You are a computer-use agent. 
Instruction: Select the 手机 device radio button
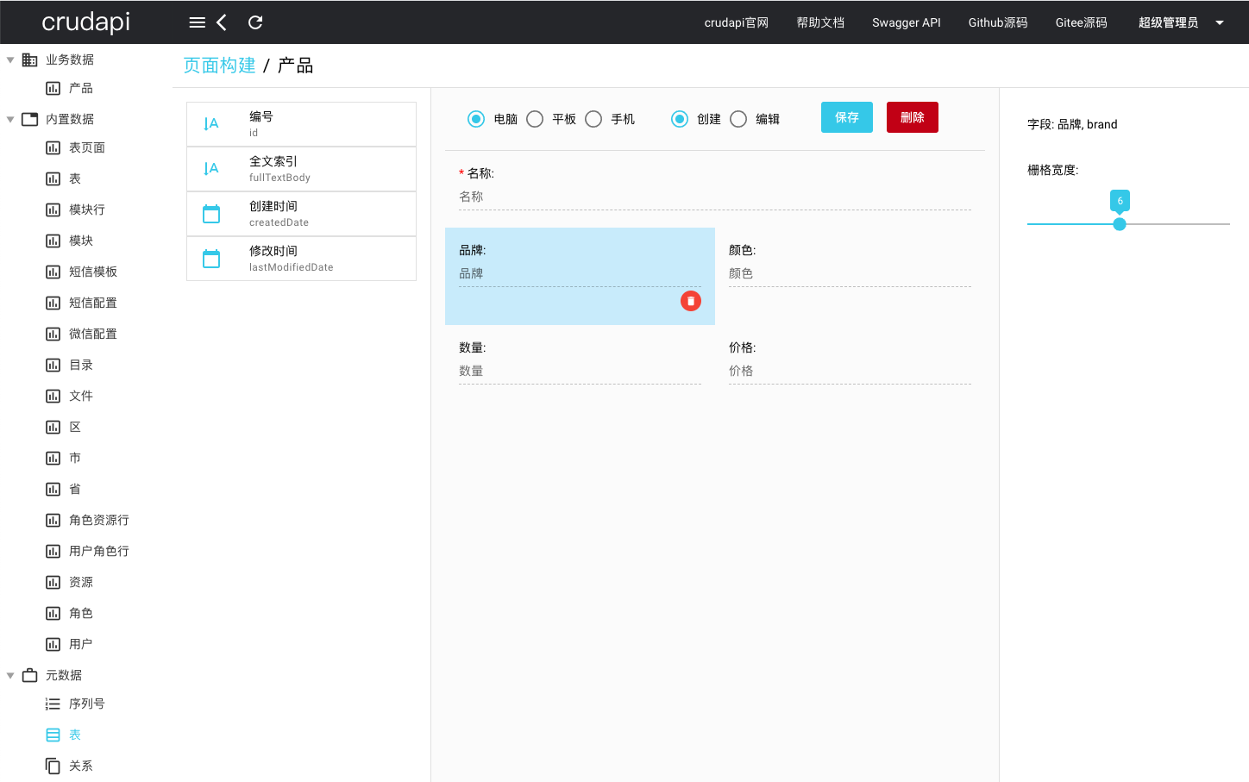(x=593, y=118)
